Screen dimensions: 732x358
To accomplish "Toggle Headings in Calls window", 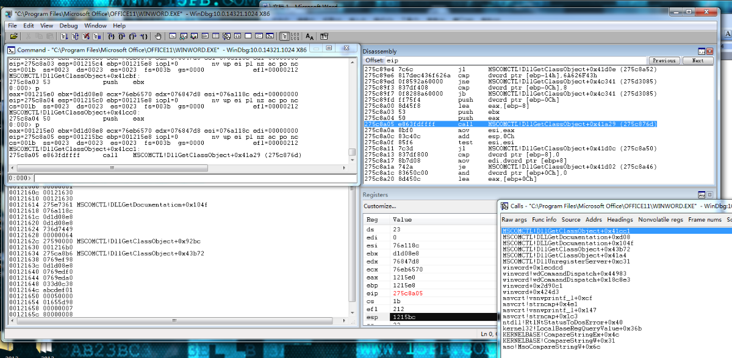I will pyautogui.click(x=620, y=219).
